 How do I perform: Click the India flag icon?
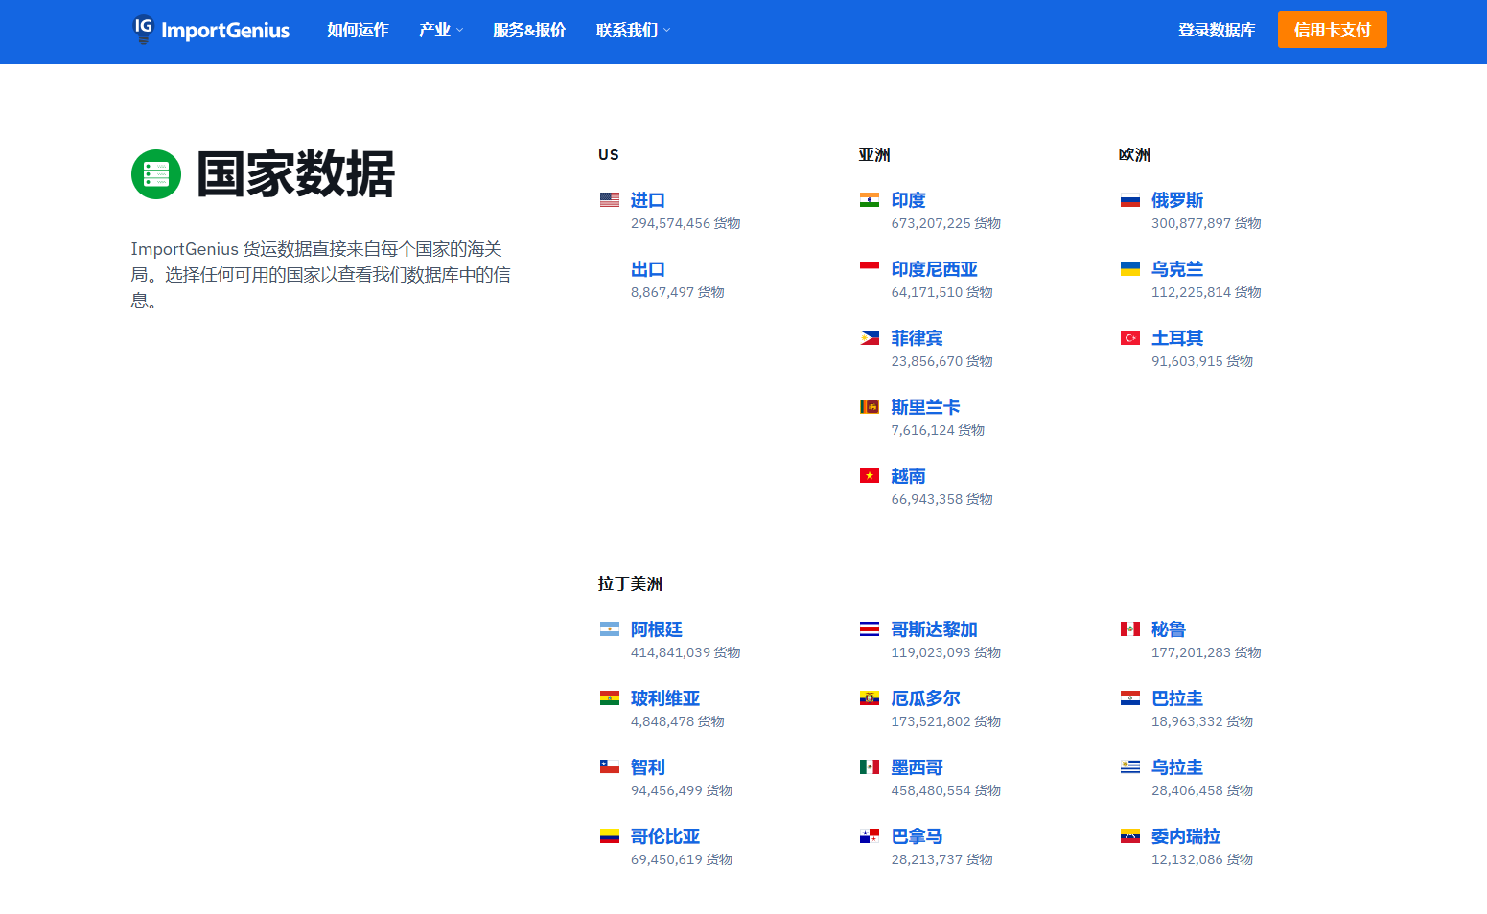coord(870,200)
